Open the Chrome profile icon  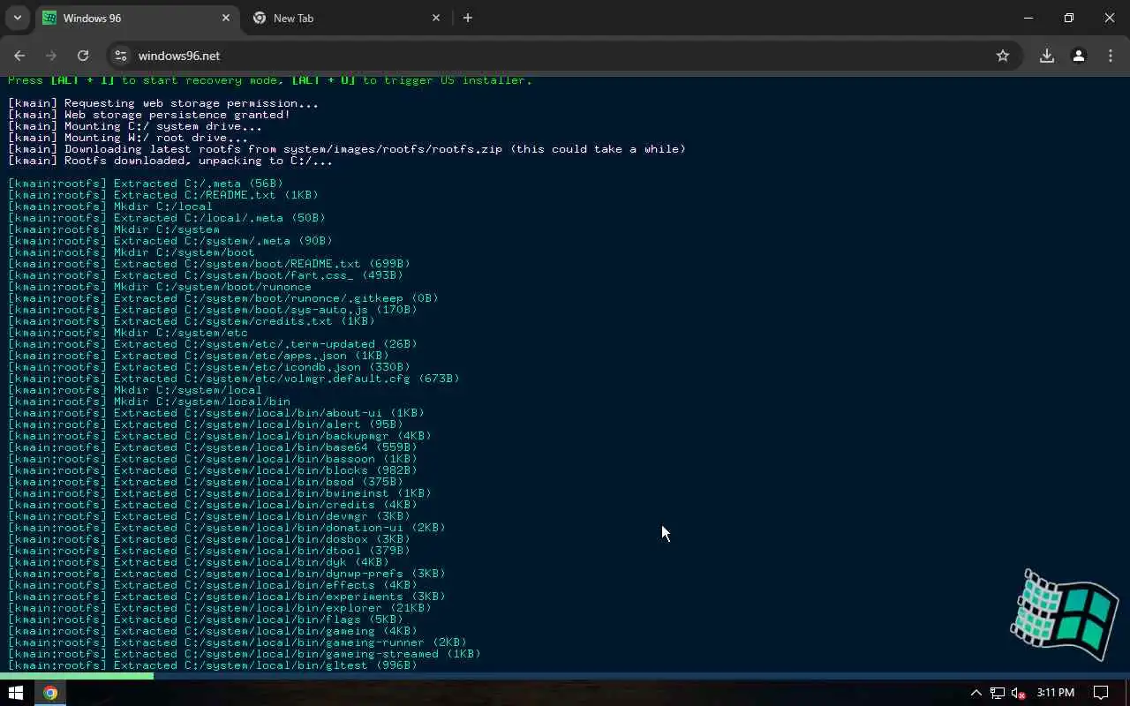(x=1079, y=56)
